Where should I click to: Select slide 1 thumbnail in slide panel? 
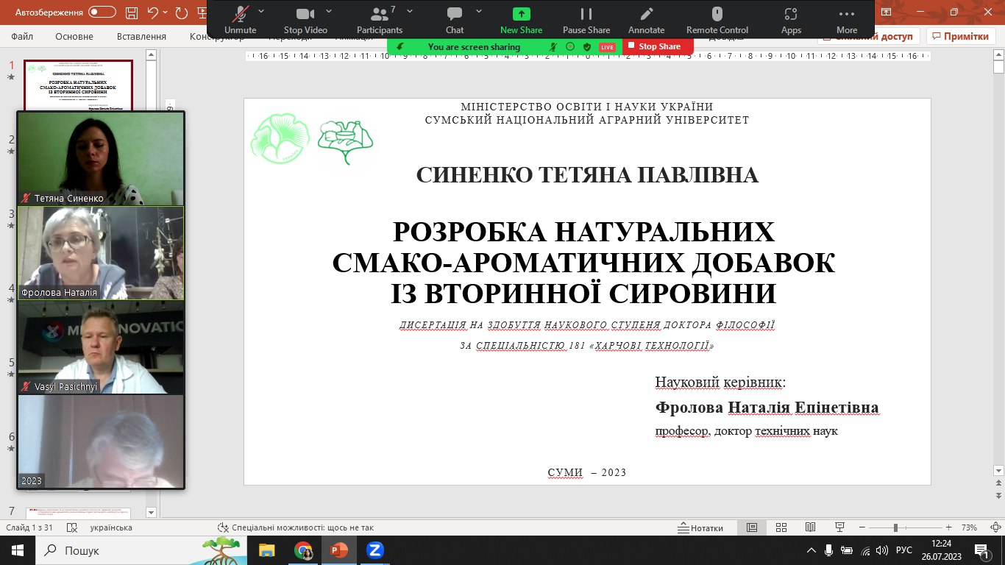click(79, 85)
